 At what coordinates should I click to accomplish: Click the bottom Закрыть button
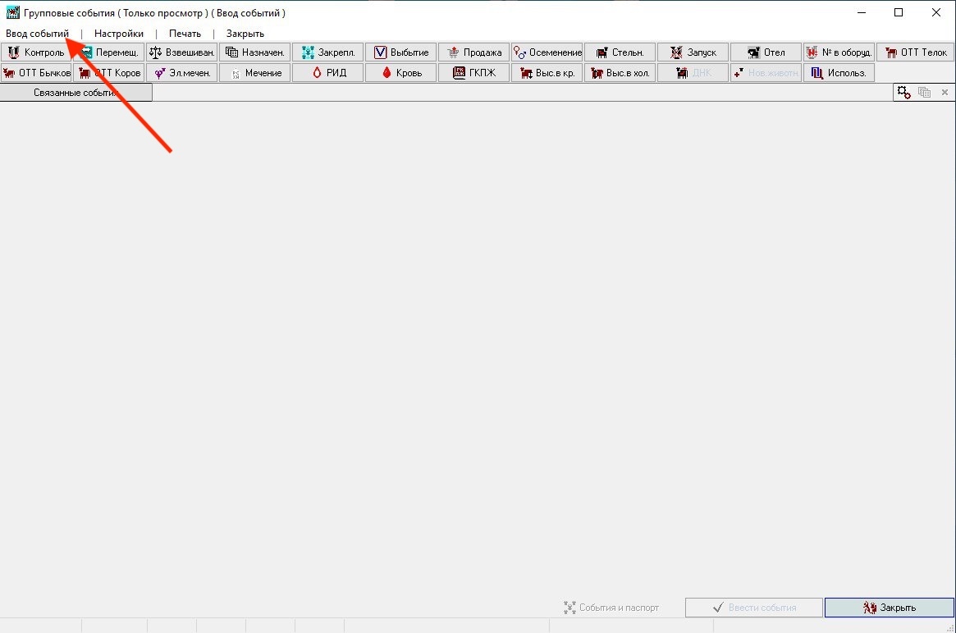tap(889, 608)
